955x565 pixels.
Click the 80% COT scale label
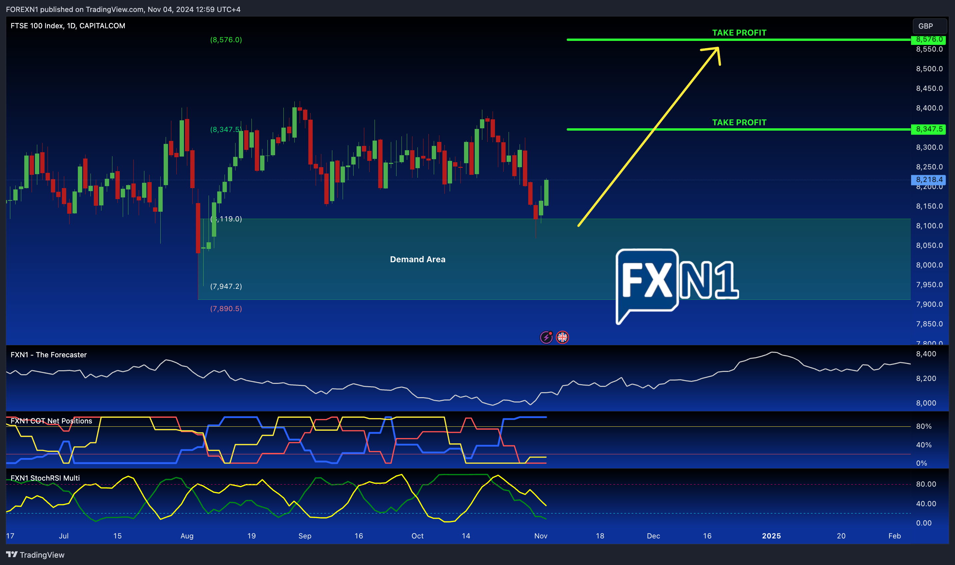click(x=923, y=426)
